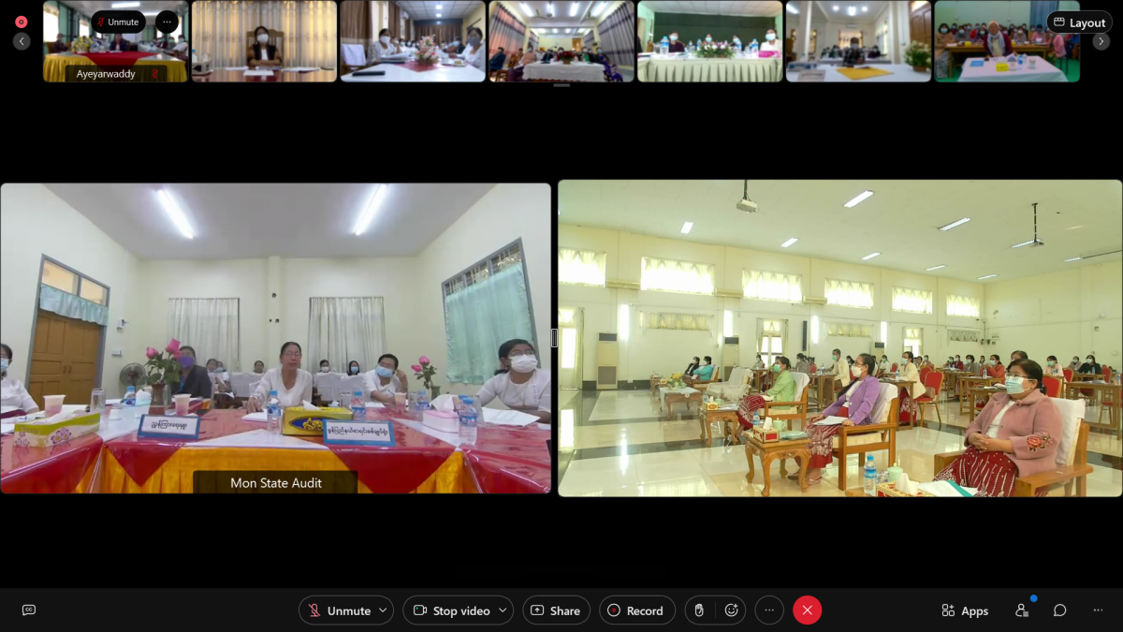This screenshot has height=632, width=1123.
Task: Open panel options ellipsis at bottom right
Action: tap(1098, 610)
